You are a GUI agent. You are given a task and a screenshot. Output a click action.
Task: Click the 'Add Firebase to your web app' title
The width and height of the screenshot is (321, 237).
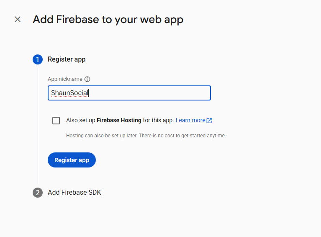pos(108,19)
